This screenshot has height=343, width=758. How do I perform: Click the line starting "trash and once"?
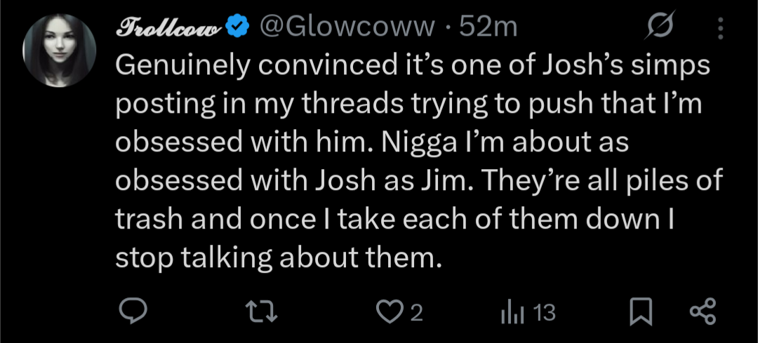[x=393, y=220]
